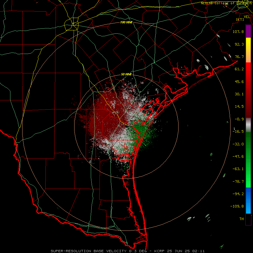Viewport: 253px width, 253px height.
Task: Click the 61.2 legend value
Action: click(239, 69)
